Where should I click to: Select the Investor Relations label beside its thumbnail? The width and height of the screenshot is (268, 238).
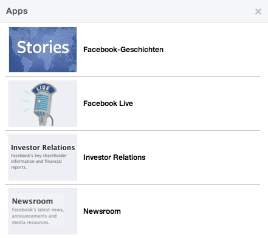tap(114, 157)
